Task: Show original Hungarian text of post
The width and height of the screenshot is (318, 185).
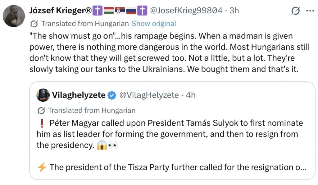Action: point(154,24)
